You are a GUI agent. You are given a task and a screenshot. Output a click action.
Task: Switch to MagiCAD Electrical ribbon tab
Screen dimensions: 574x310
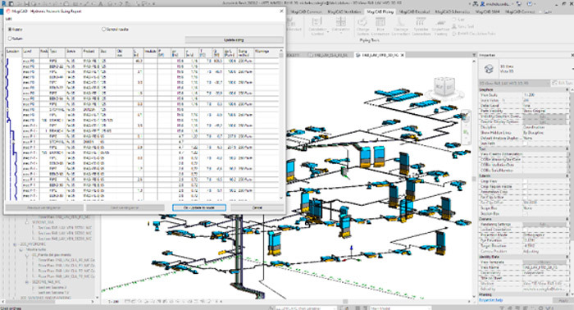[414, 11]
